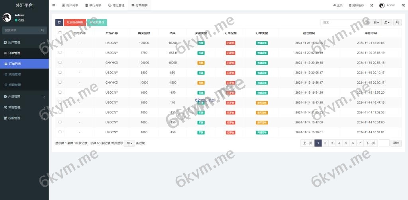The image size is (408, 200).
Task: Open the settings gears icon at top right
Action: [x=403, y=5]
